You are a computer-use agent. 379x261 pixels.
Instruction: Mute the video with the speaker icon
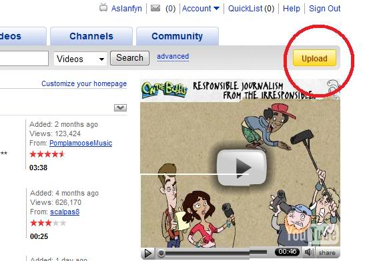click(309, 252)
